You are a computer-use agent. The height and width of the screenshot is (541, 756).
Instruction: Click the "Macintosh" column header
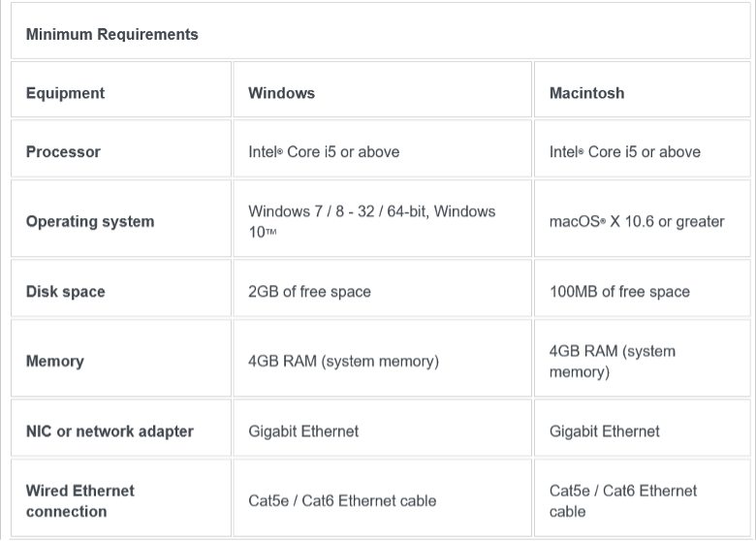[586, 93]
